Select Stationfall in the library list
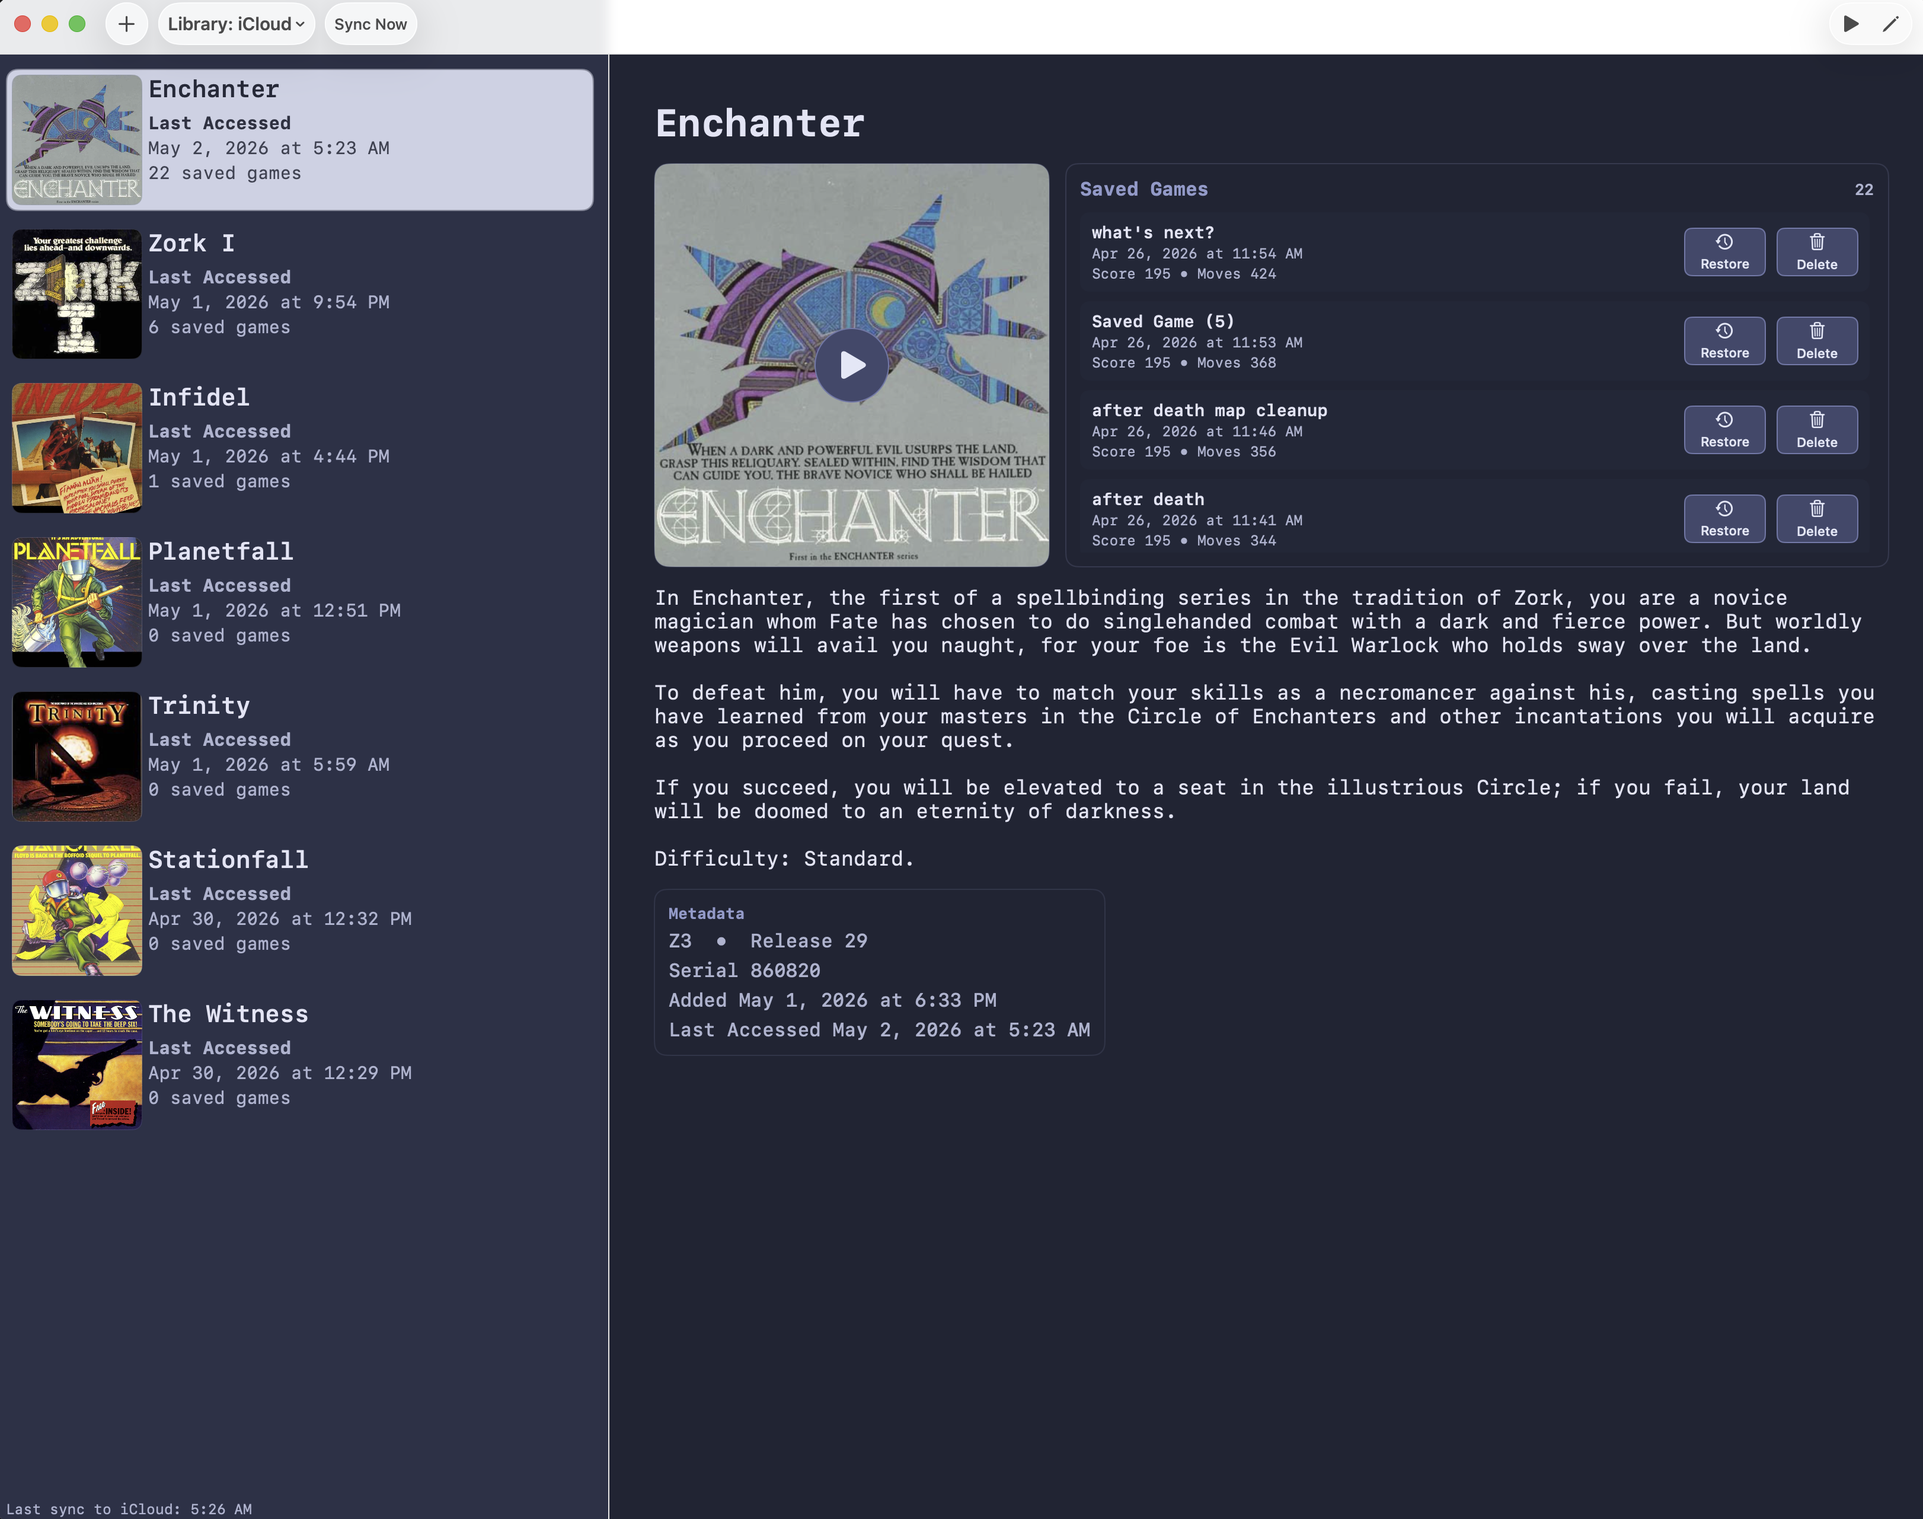 coord(299,910)
